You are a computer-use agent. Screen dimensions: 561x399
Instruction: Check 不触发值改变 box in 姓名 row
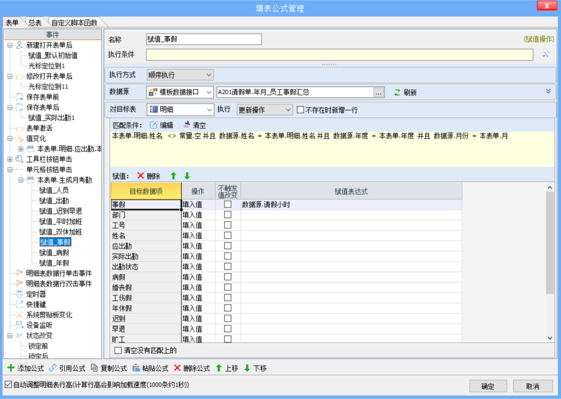point(228,235)
